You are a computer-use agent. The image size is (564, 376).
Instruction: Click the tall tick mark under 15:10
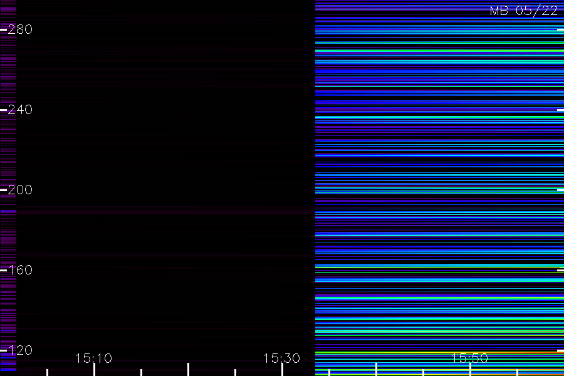click(x=94, y=370)
